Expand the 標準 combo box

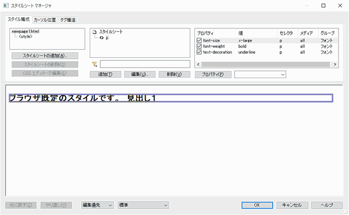(x=143, y=205)
